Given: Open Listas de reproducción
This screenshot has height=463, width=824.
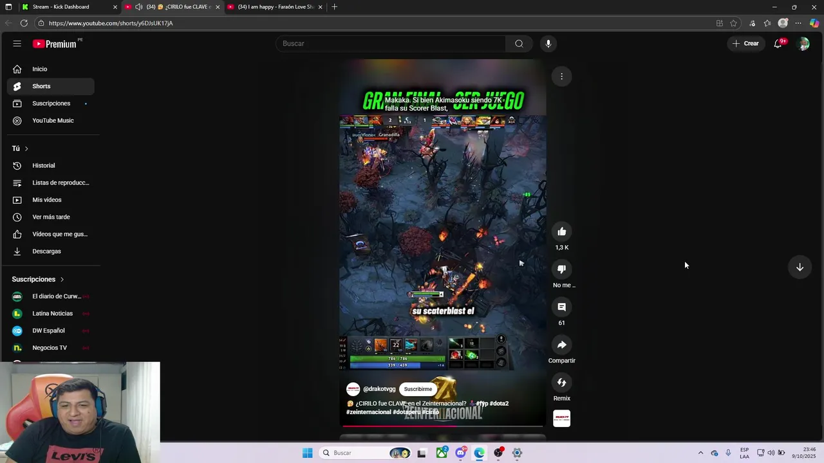Looking at the screenshot, I should tap(51, 183).
